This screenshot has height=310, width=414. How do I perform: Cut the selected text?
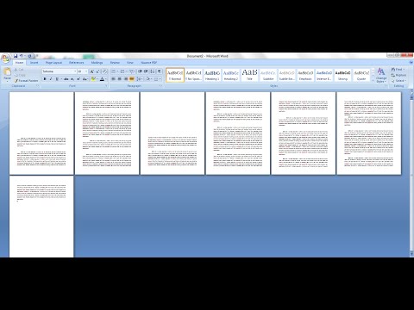[x=19, y=70]
